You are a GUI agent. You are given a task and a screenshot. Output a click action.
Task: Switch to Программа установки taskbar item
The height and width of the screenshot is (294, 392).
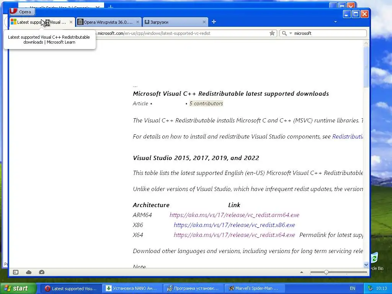point(193,289)
